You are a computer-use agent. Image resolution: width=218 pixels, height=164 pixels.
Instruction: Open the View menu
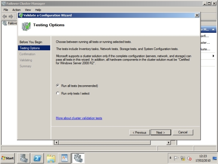28,10
